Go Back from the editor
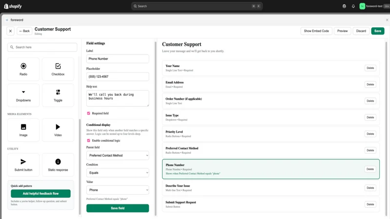This screenshot has height=219, width=390. 24,31
